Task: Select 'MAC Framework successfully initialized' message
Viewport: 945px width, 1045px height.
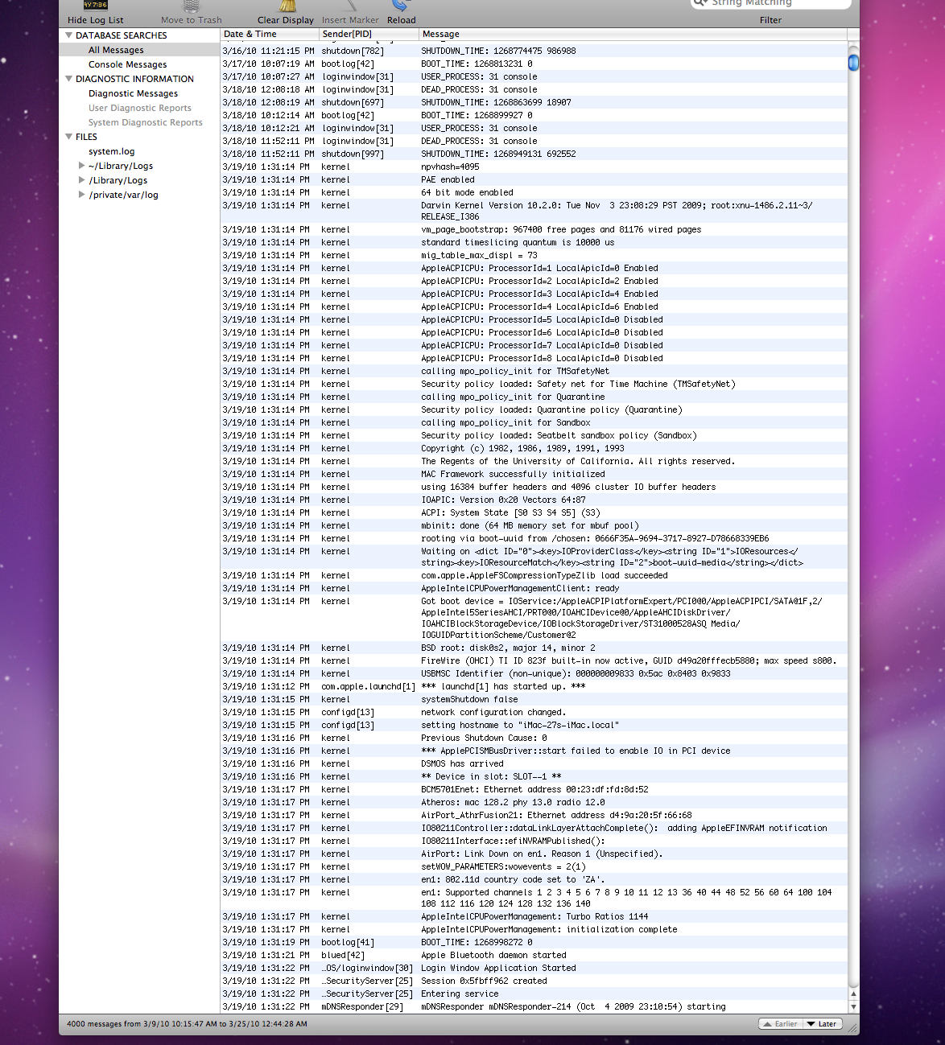Action: click(513, 474)
